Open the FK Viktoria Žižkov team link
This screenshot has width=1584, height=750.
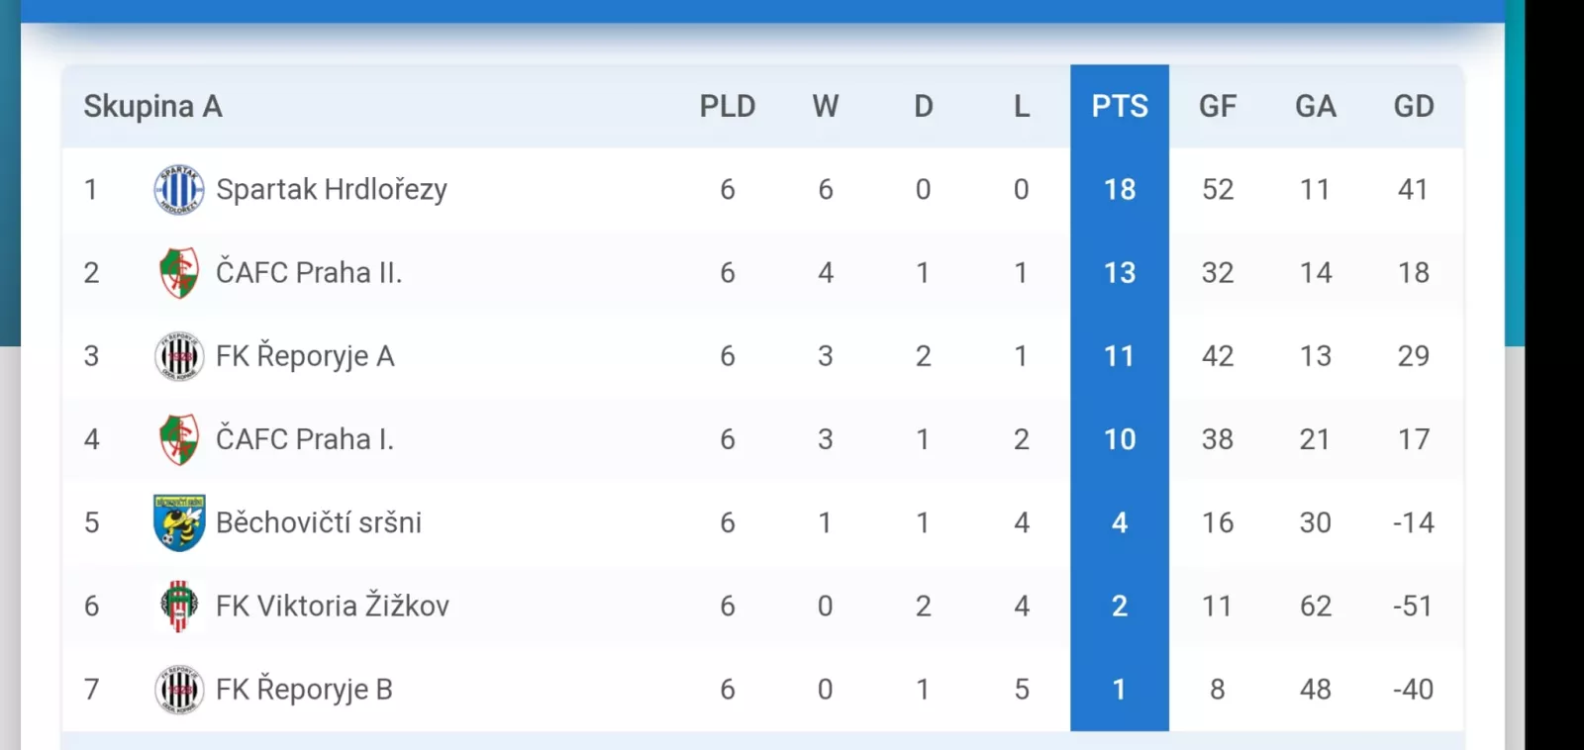[x=333, y=606]
